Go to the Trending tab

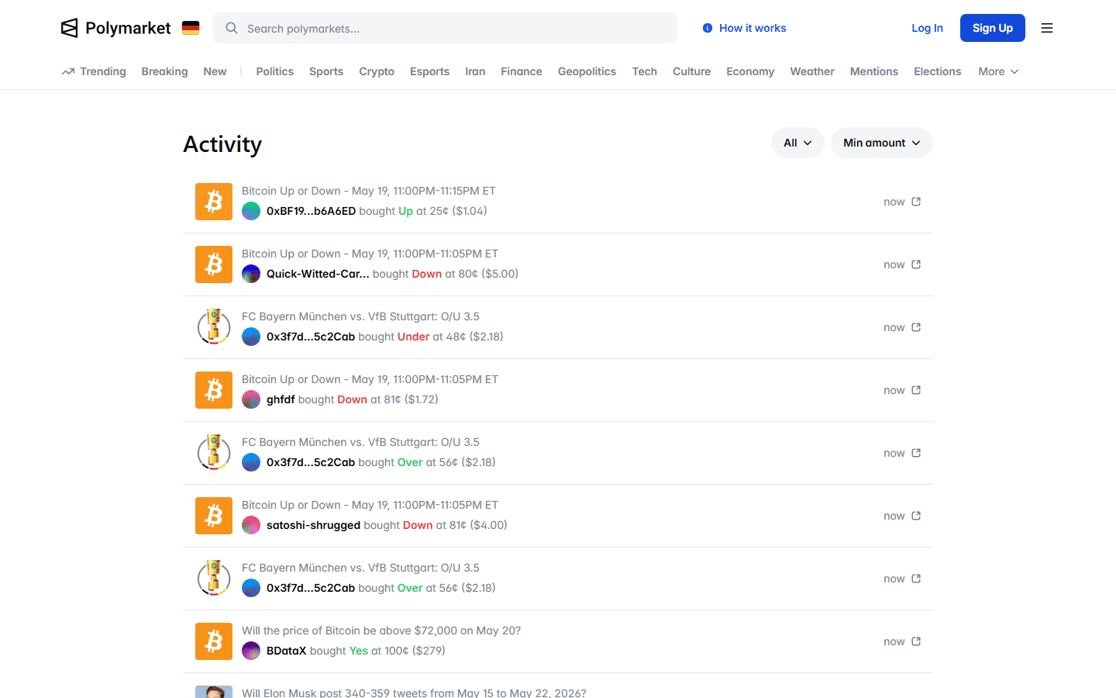pos(94,71)
